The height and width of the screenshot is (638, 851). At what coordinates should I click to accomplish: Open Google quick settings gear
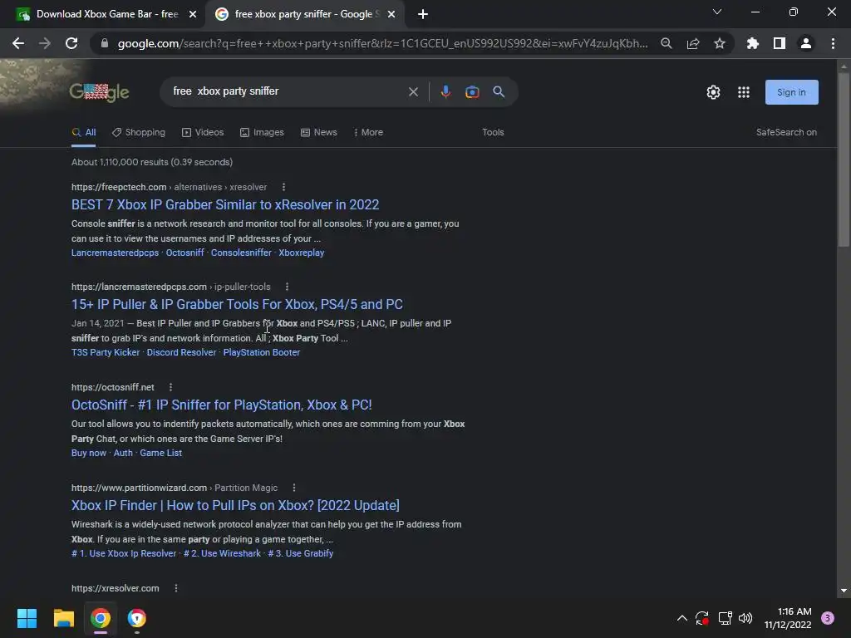click(713, 92)
